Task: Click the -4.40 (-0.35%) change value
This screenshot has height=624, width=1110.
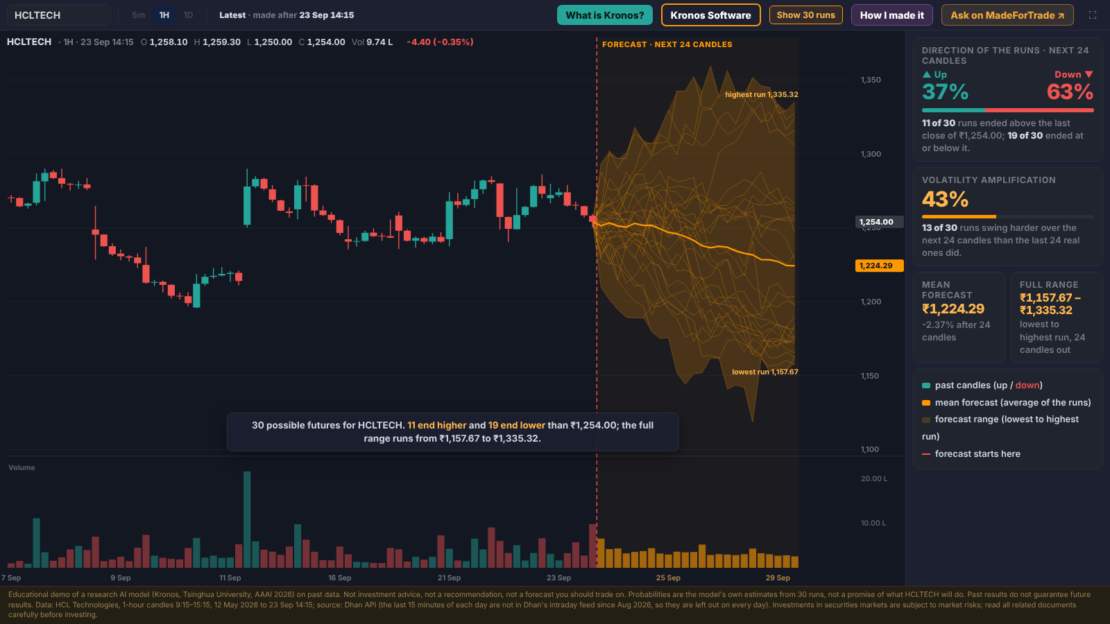Action: (x=440, y=42)
